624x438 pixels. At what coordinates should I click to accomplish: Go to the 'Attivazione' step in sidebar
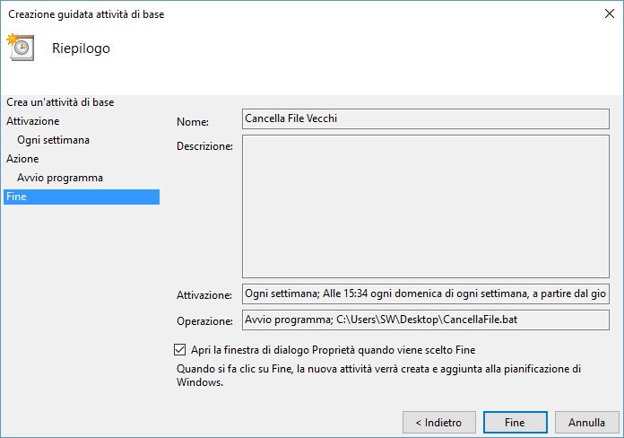click(x=33, y=120)
